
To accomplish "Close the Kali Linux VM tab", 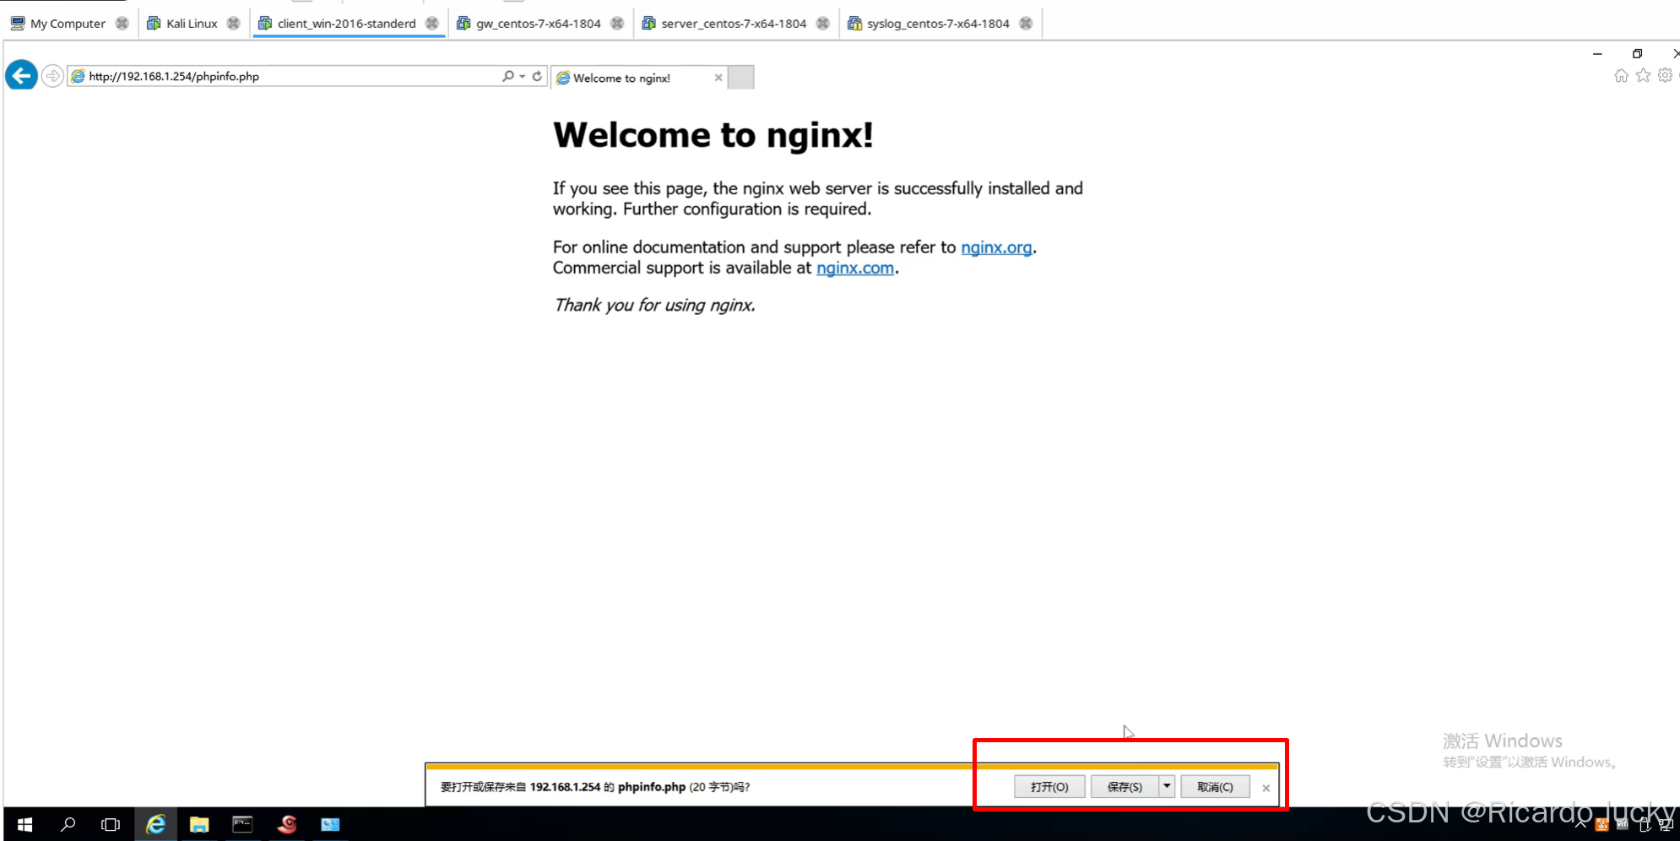I will (x=234, y=24).
